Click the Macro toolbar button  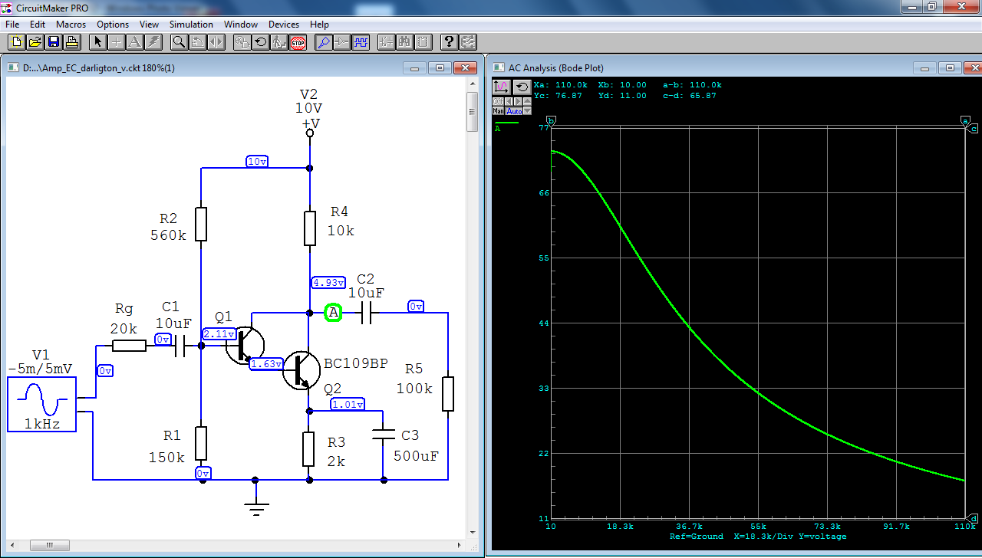[x=423, y=42]
